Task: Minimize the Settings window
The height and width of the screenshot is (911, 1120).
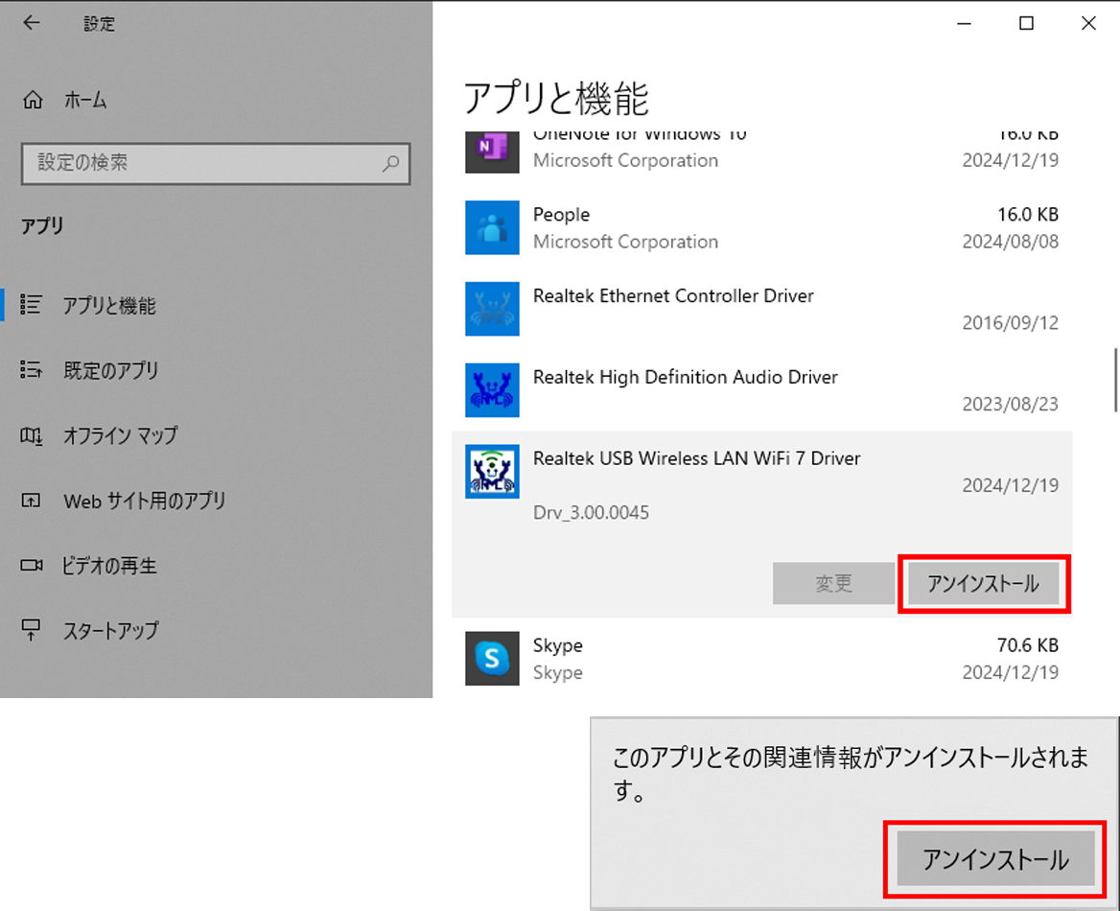Action: 965,23
